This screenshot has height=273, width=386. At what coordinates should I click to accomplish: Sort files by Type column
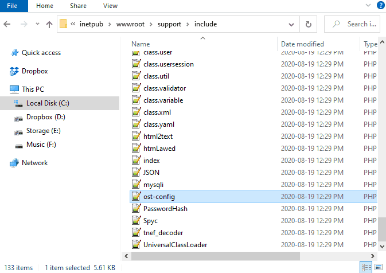click(371, 44)
